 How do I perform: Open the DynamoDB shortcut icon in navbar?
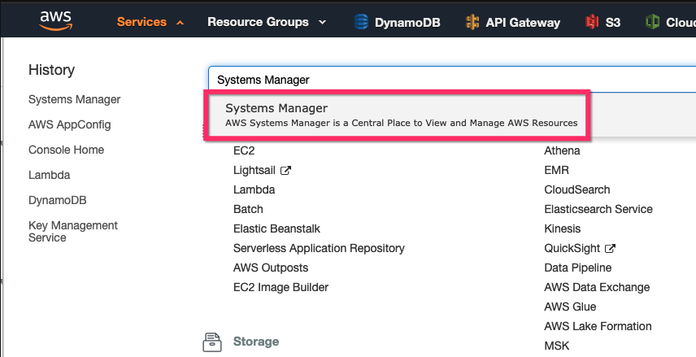(x=361, y=22)
